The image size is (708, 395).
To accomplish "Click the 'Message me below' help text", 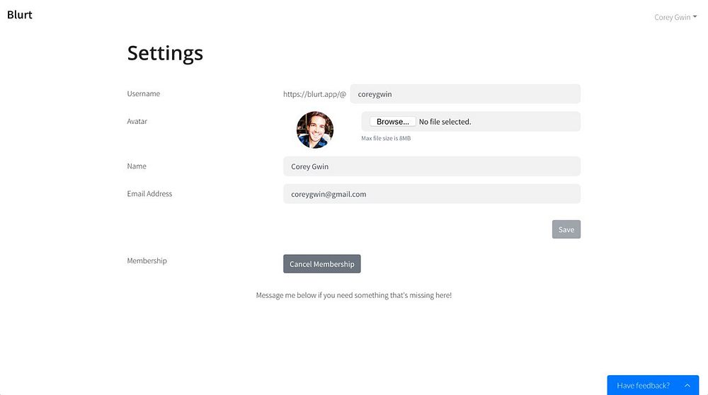I will point(353,295).
